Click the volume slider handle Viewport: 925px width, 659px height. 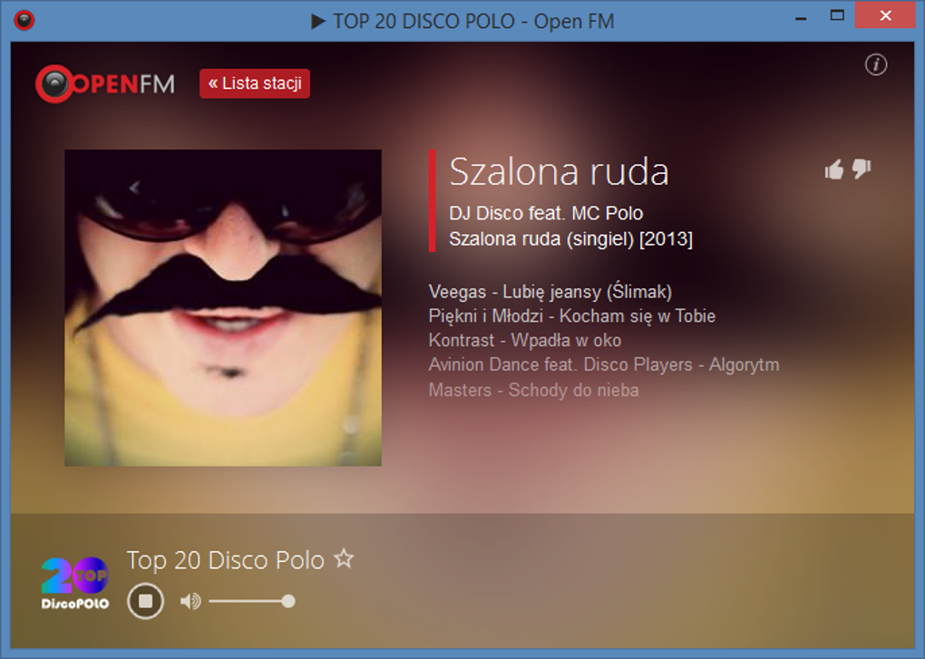pos(287,601)
